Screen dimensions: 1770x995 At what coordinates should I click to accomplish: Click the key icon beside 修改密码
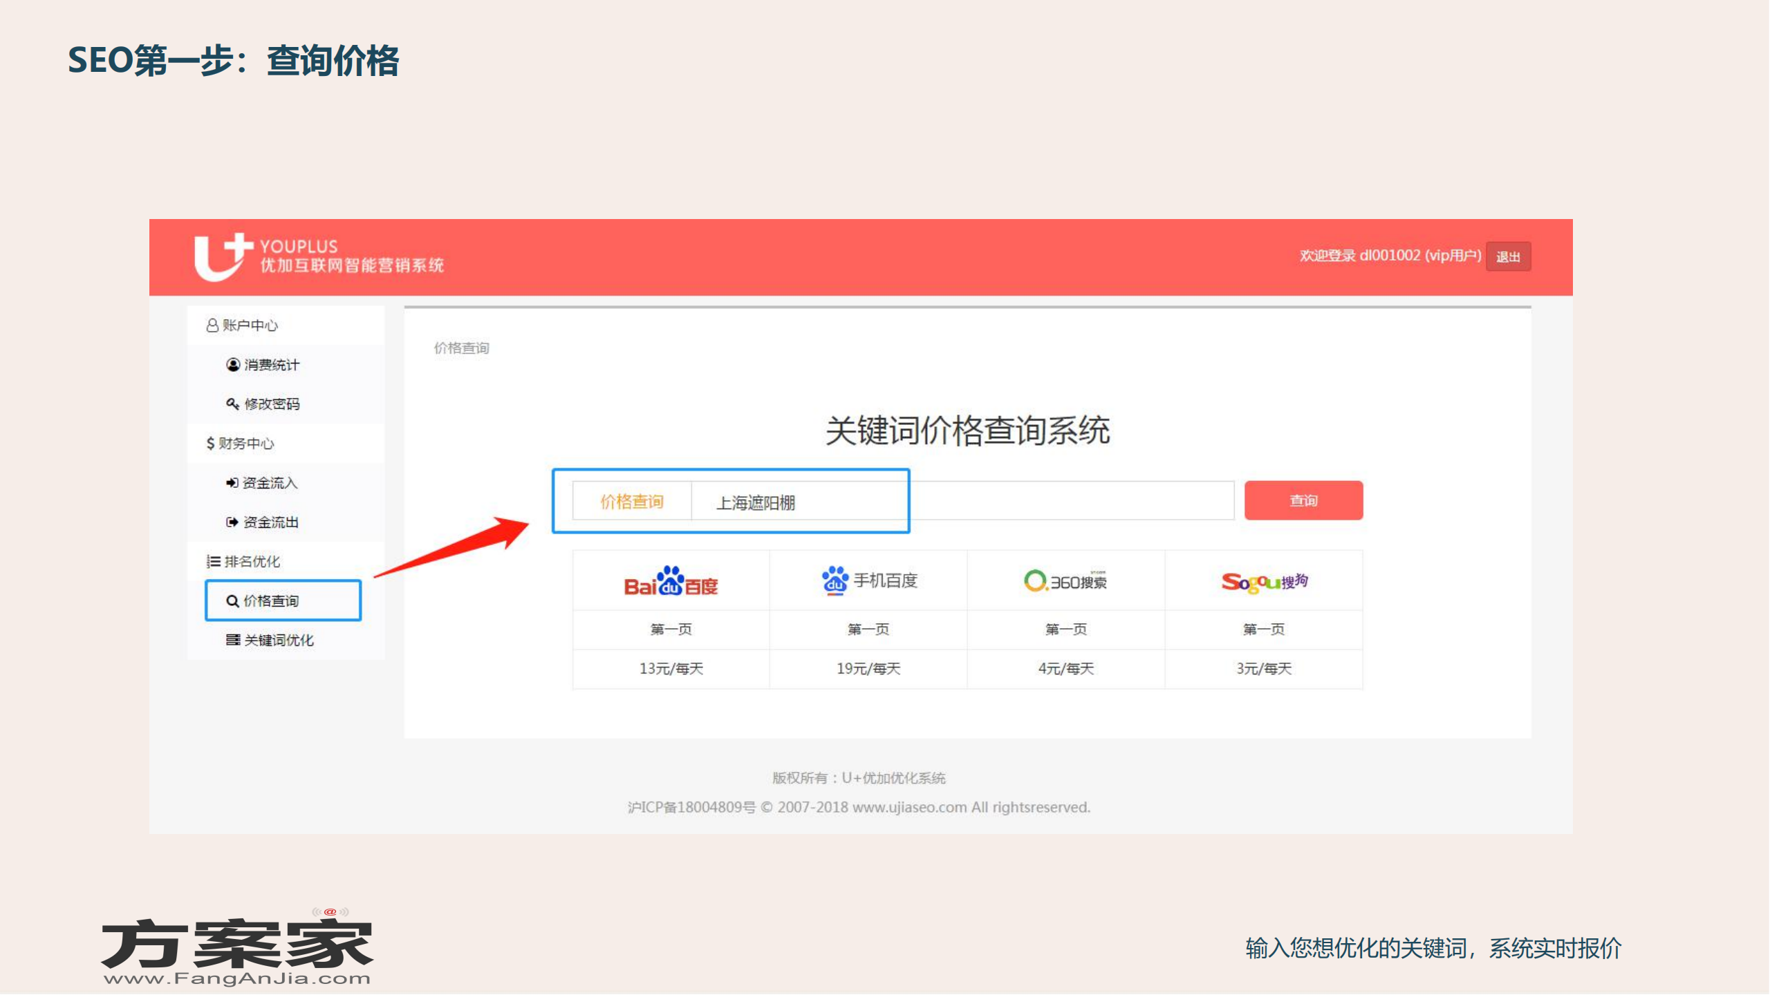pos(233,404)
